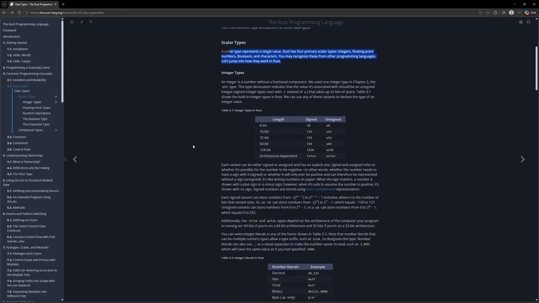
Task: Jump to The Character Type section
Action: 36,125
